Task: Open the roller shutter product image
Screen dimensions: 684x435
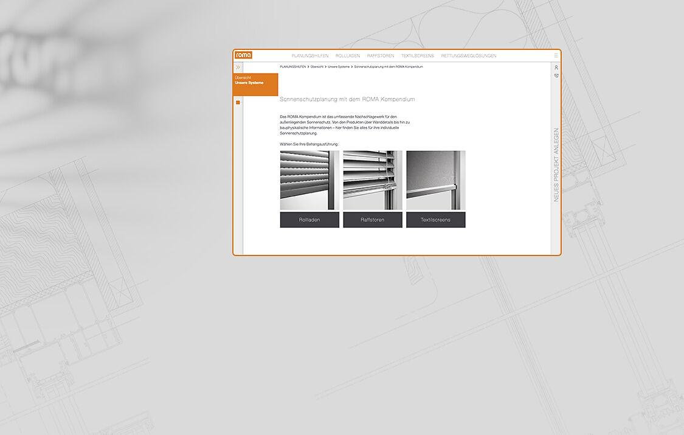Action: click(x=309, y=180)
